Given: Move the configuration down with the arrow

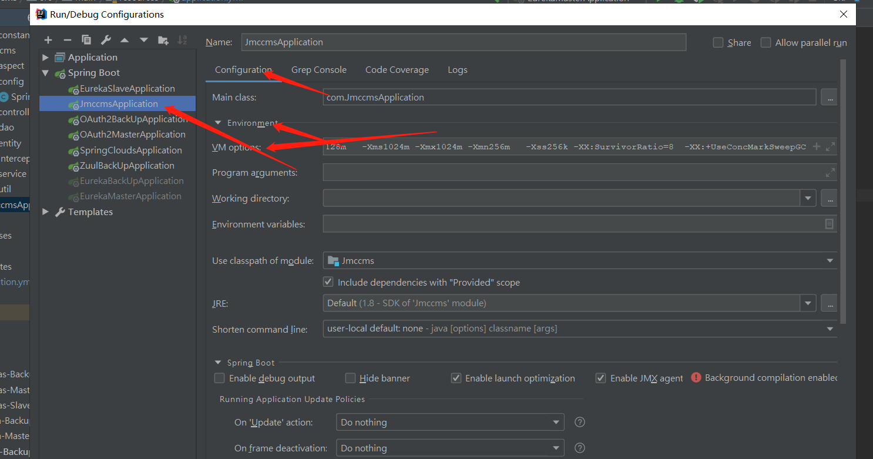Looking at the screenshot, I should [x=144, y=40].
